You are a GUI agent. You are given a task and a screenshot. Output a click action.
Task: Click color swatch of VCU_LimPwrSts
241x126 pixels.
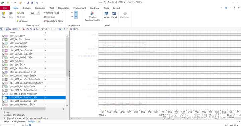6,43
